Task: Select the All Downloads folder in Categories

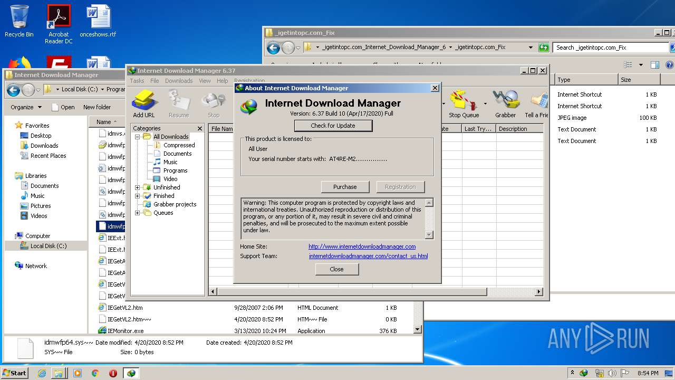Action: point(170,137)
